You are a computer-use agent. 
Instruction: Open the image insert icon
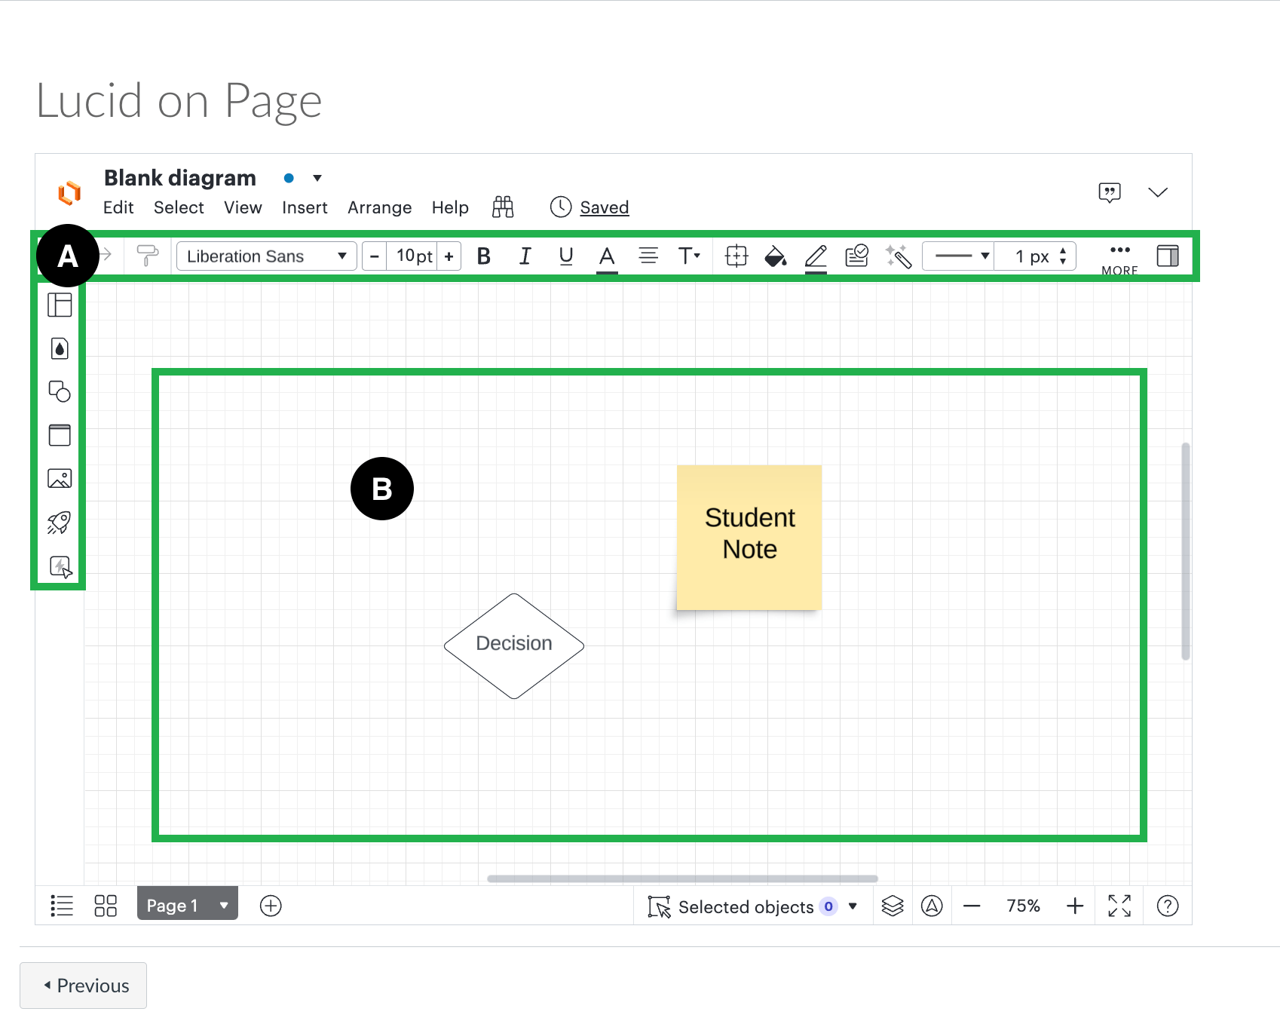coord(60,478)
